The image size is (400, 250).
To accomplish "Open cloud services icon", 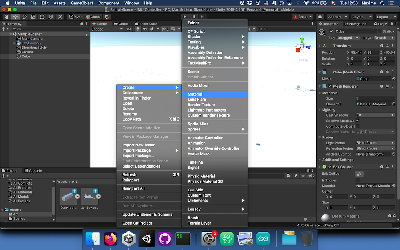I will [320, 17].
